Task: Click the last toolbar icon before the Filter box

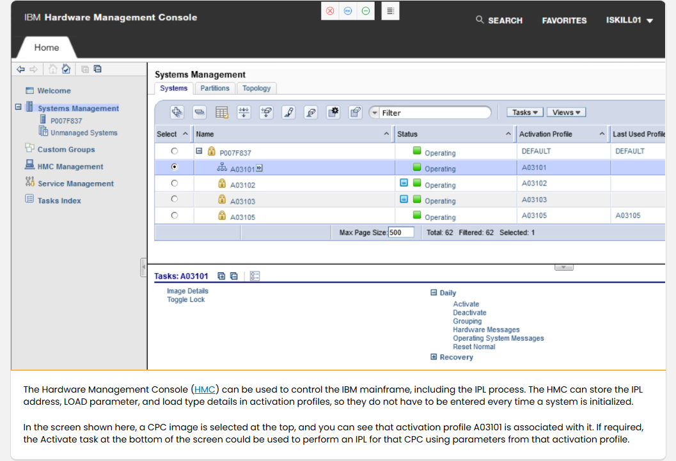Action: tap(355, 113)
